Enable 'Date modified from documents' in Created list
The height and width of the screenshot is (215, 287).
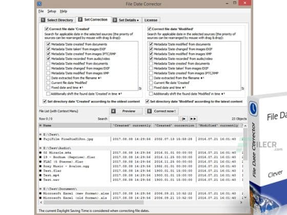[x=48, y=63]
